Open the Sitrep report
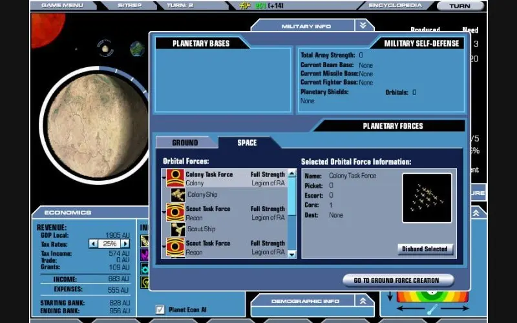This screenshot has width=517, height=323. point(130,5)
